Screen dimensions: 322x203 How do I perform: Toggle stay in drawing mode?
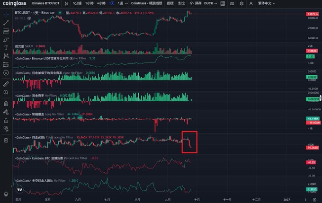point(6,112)
